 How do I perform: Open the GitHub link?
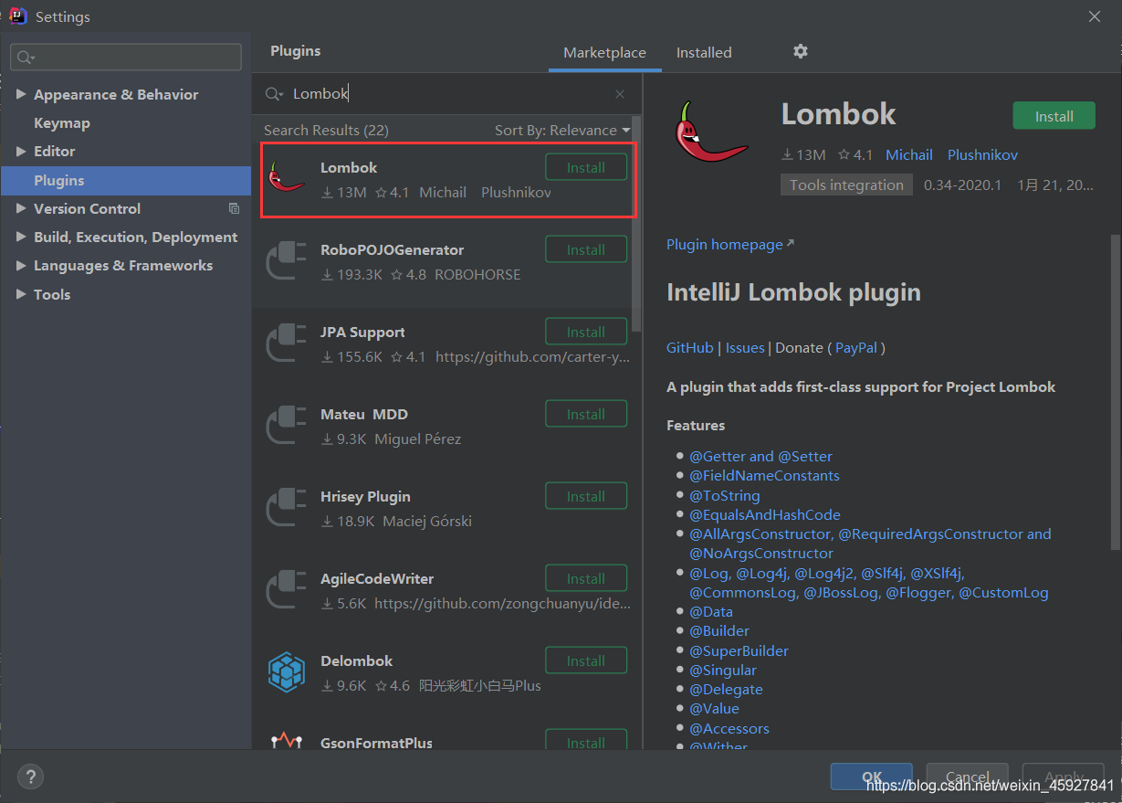point(689,347)
